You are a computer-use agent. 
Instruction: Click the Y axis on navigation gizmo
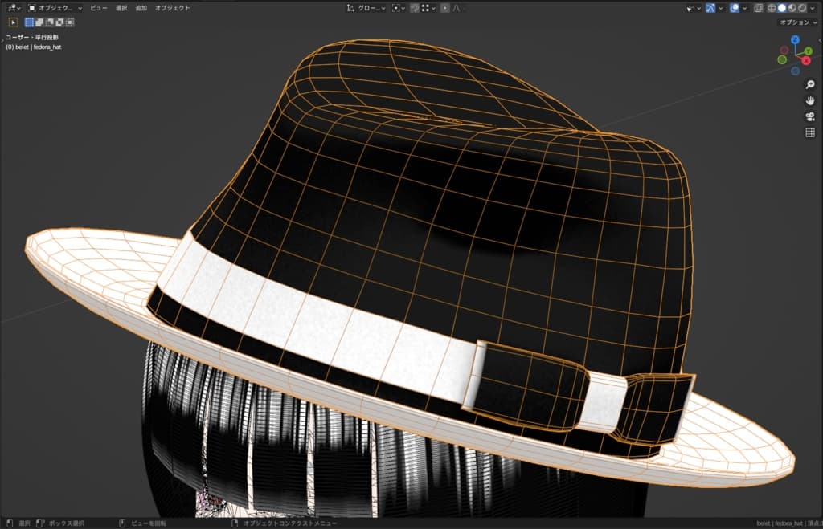point(809,51)
